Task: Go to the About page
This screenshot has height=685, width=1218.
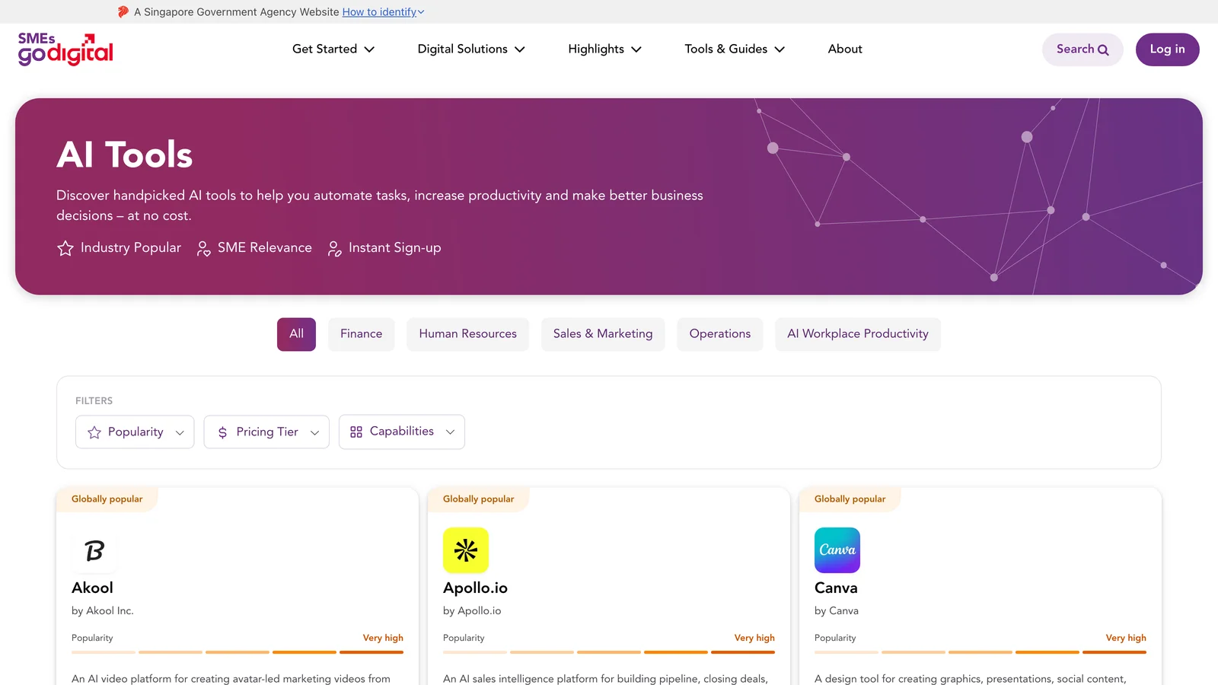Action: click(845, 49)
